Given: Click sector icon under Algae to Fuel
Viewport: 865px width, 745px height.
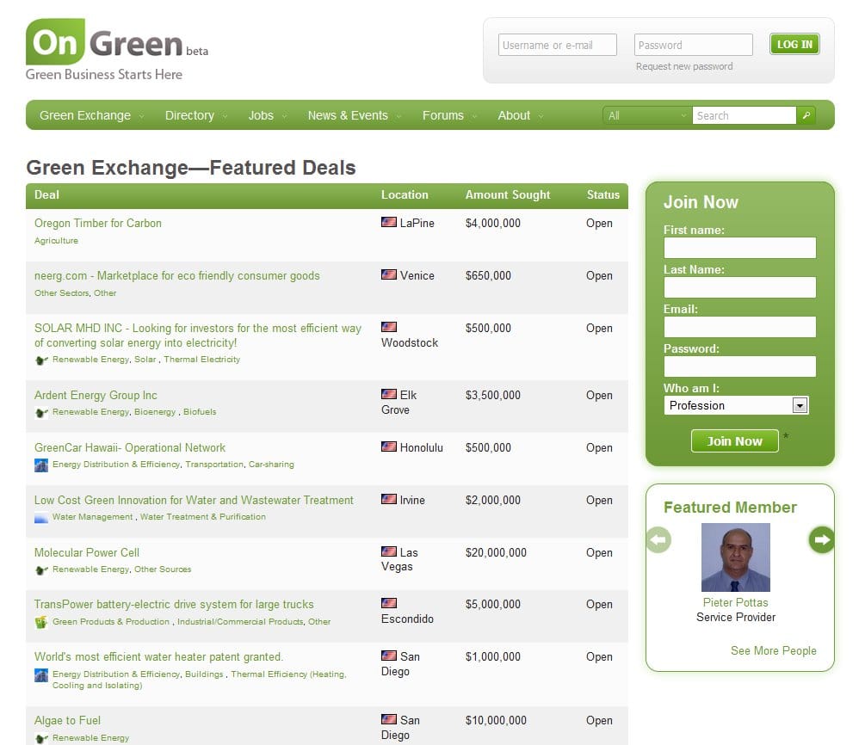Looking at the screenshot, I should 41,738.
